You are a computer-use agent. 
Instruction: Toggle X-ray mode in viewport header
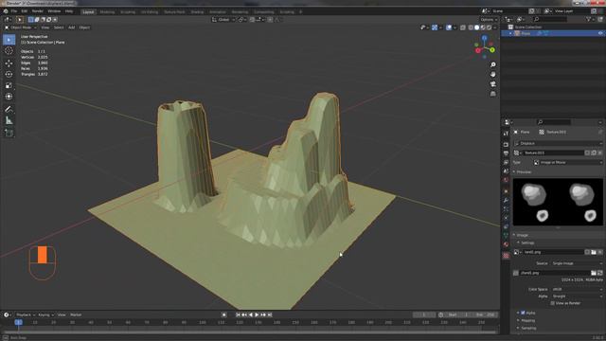tap(463, 27)
